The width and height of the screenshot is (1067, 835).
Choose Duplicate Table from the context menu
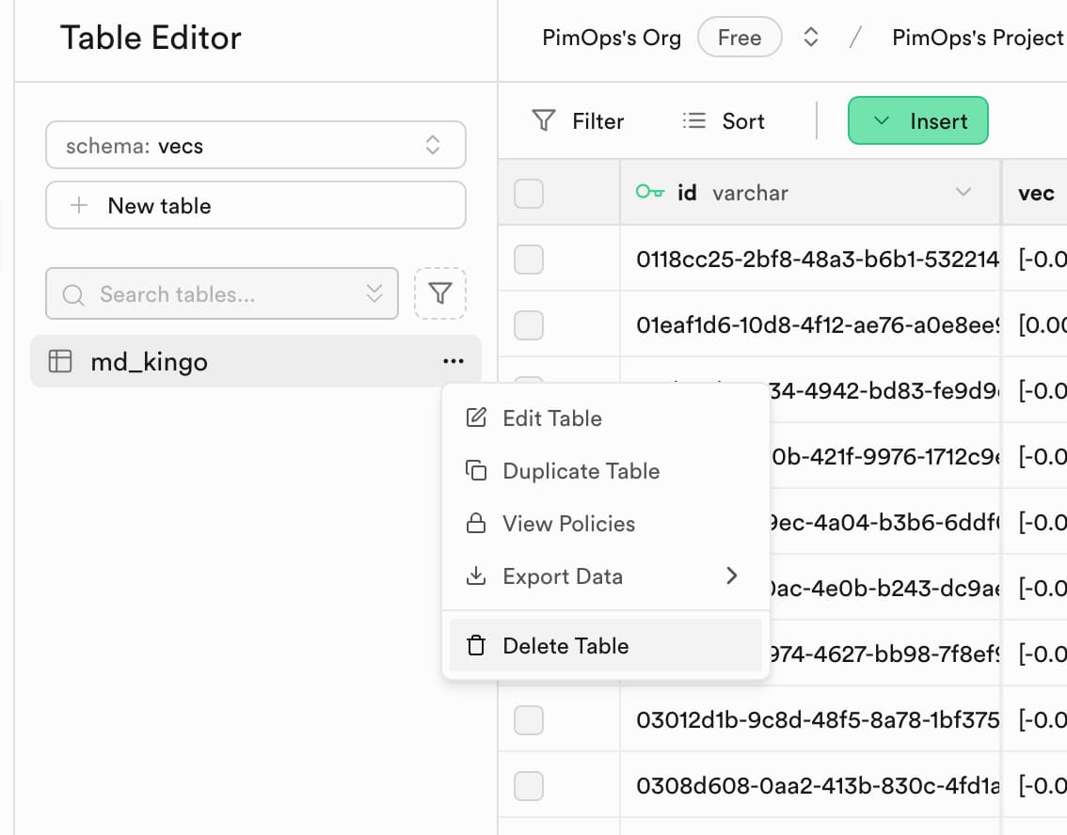click(x=581, y=471)
